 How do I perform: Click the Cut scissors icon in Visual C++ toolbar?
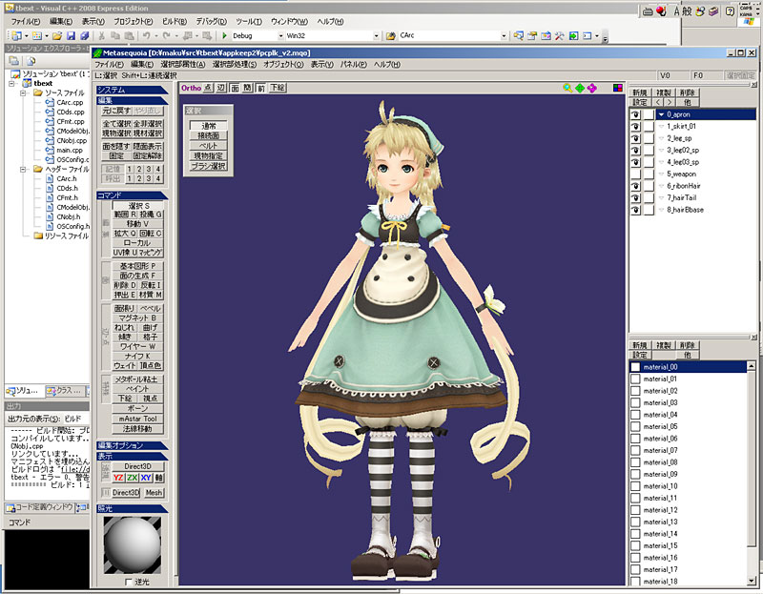(x=102, y=36)
